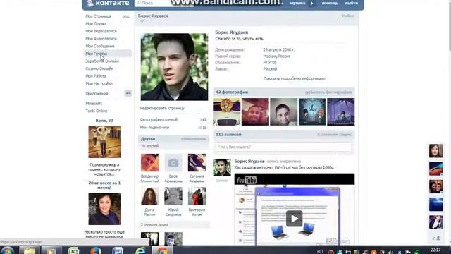Open friend Юрий's avatar
The height and width of the screenshot is (254, 451).
pos(173,196)
